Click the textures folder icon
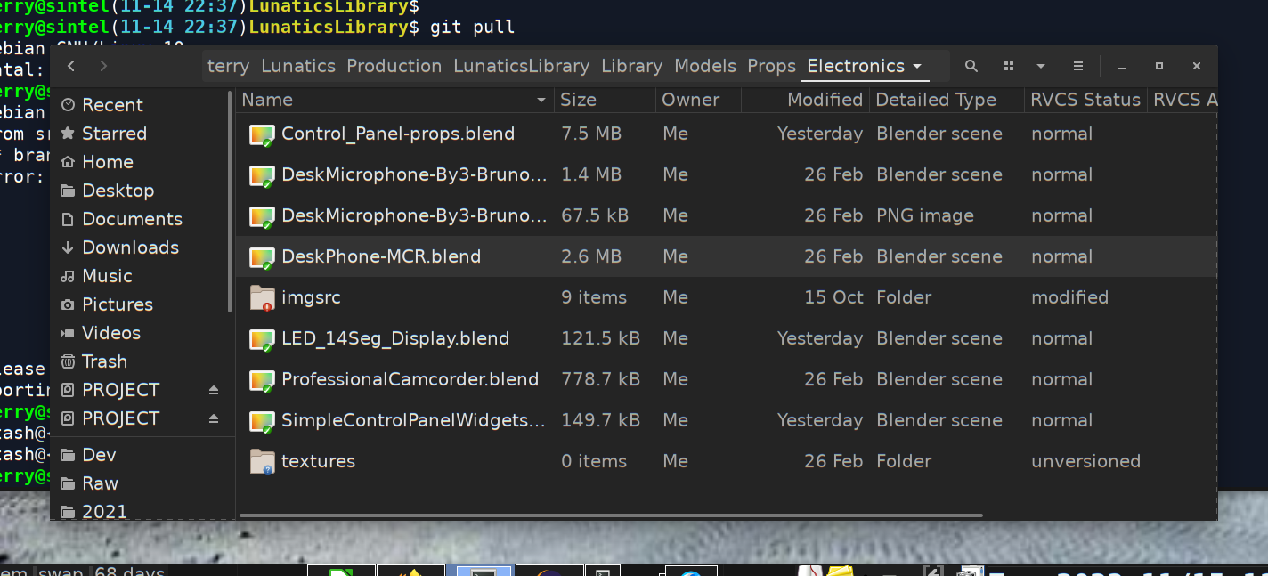 click(262, 461)
